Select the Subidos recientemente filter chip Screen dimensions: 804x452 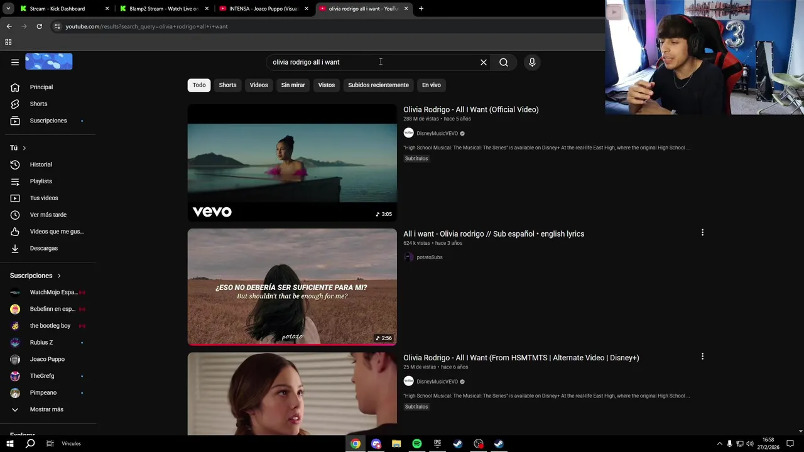(378, 85)
